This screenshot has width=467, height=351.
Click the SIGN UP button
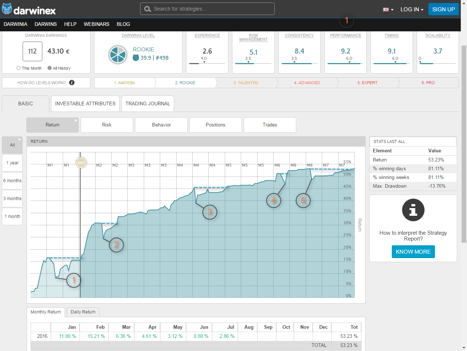tap(443, 9)
